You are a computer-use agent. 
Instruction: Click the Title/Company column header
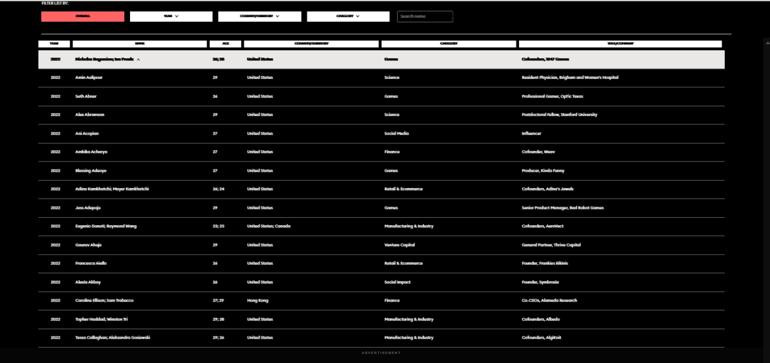(x=620, y=44)
